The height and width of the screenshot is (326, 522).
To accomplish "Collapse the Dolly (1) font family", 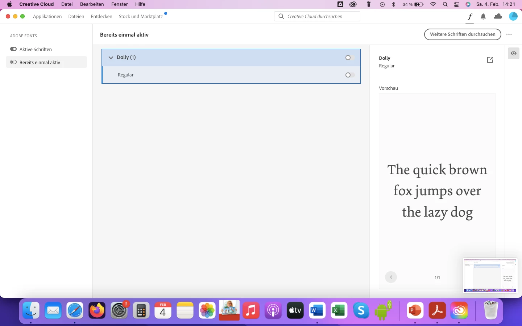I will click(111, 58).
